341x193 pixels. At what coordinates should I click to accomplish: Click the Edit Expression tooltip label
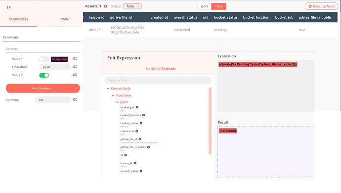pyautogui.click(x=59, y=59)
